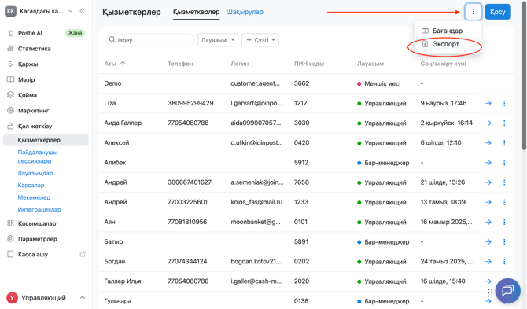Open Алексей's row arrow
The image size is (527, 309).
[x=488, y=143]
